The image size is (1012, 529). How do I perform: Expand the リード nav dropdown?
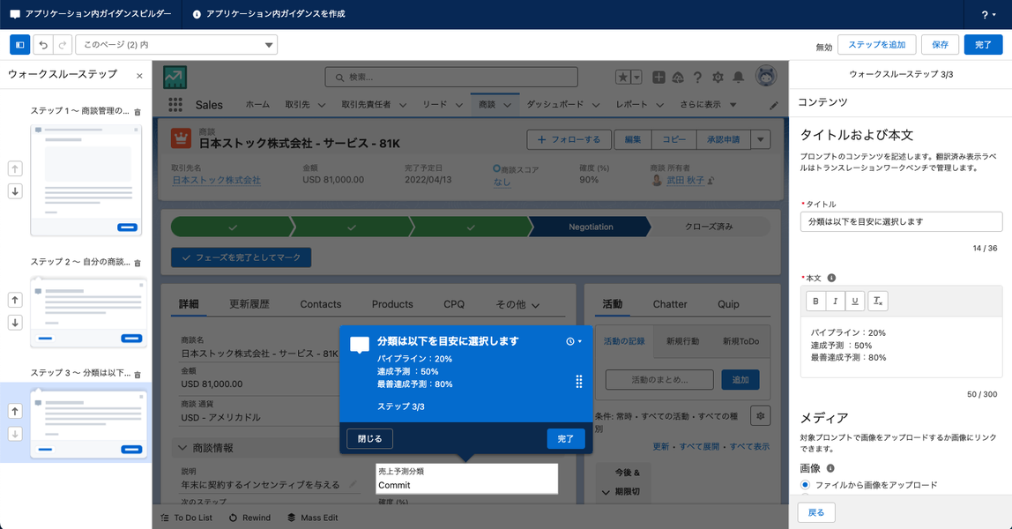point(459,105)
